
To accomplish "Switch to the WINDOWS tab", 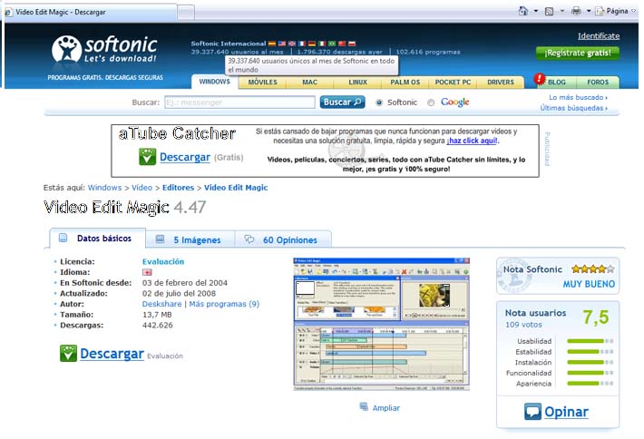I will [214, 82].
